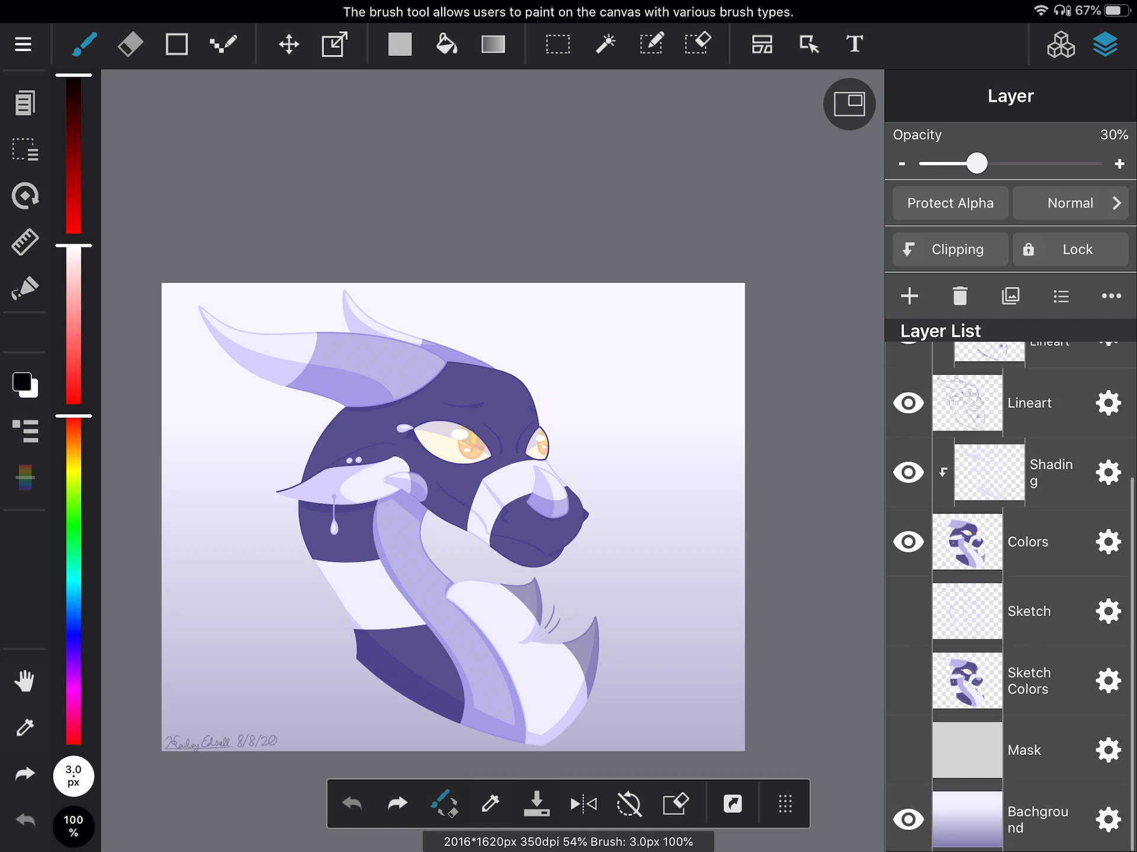Screen dimensions: 1137x852
Task: Open the foreground/background color swatch
Action: 25,385
